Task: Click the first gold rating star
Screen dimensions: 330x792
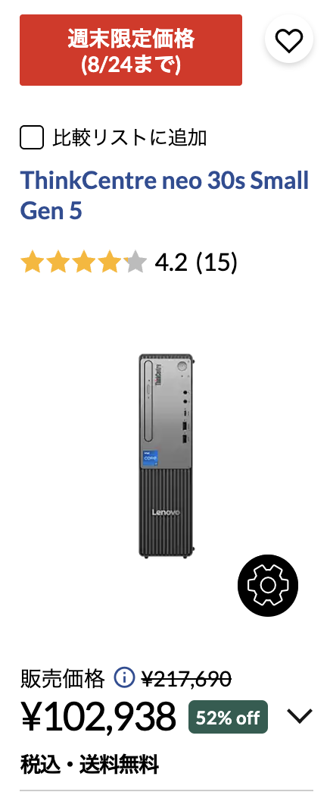Action: (x=32, y=263)
